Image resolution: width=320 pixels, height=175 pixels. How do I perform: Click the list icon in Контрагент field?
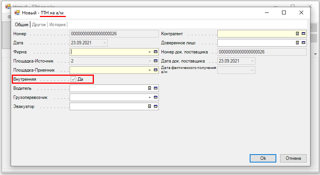tap(298, 34)
